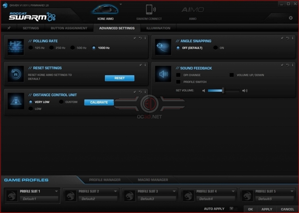Expand Profile Slot 1 dropdown arrow
The image size is (299, 213).
[56, 191]
